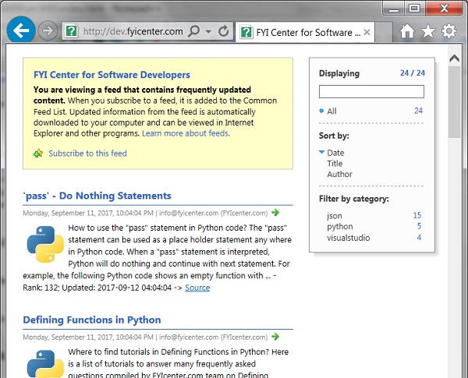
Task: Close the FYI Center for Software tab
Action: click(367, 32)
